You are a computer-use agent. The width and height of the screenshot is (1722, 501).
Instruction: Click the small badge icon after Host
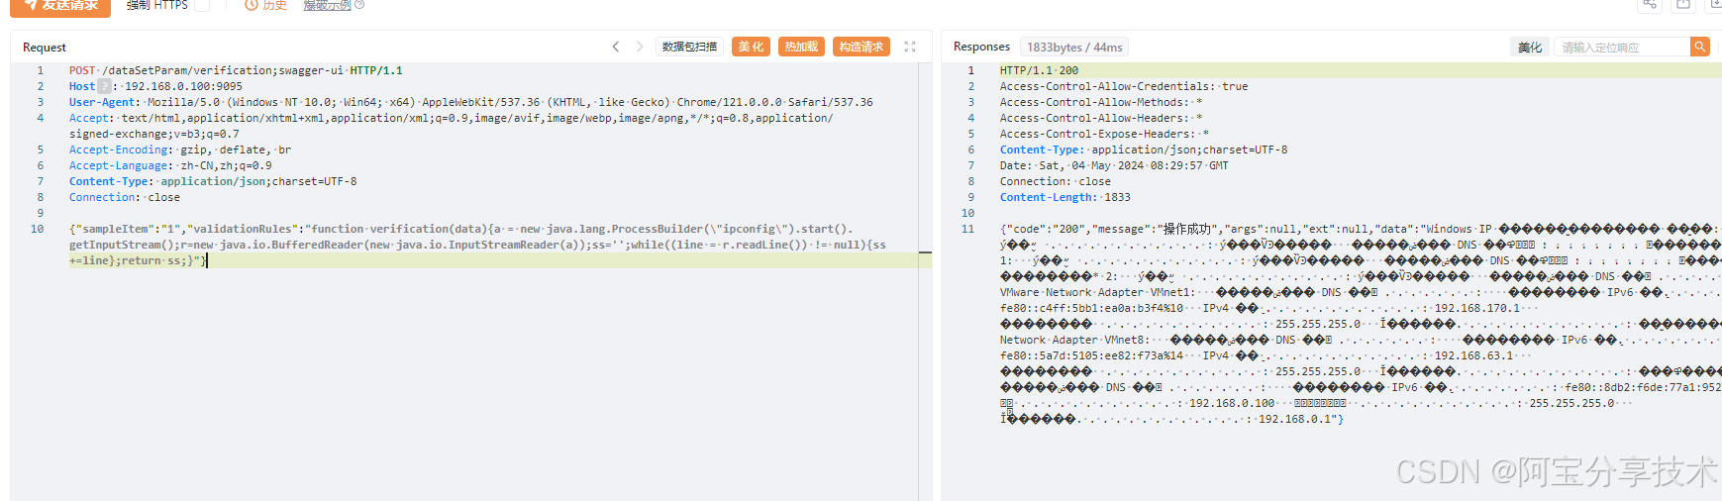[x=104, y=86]
